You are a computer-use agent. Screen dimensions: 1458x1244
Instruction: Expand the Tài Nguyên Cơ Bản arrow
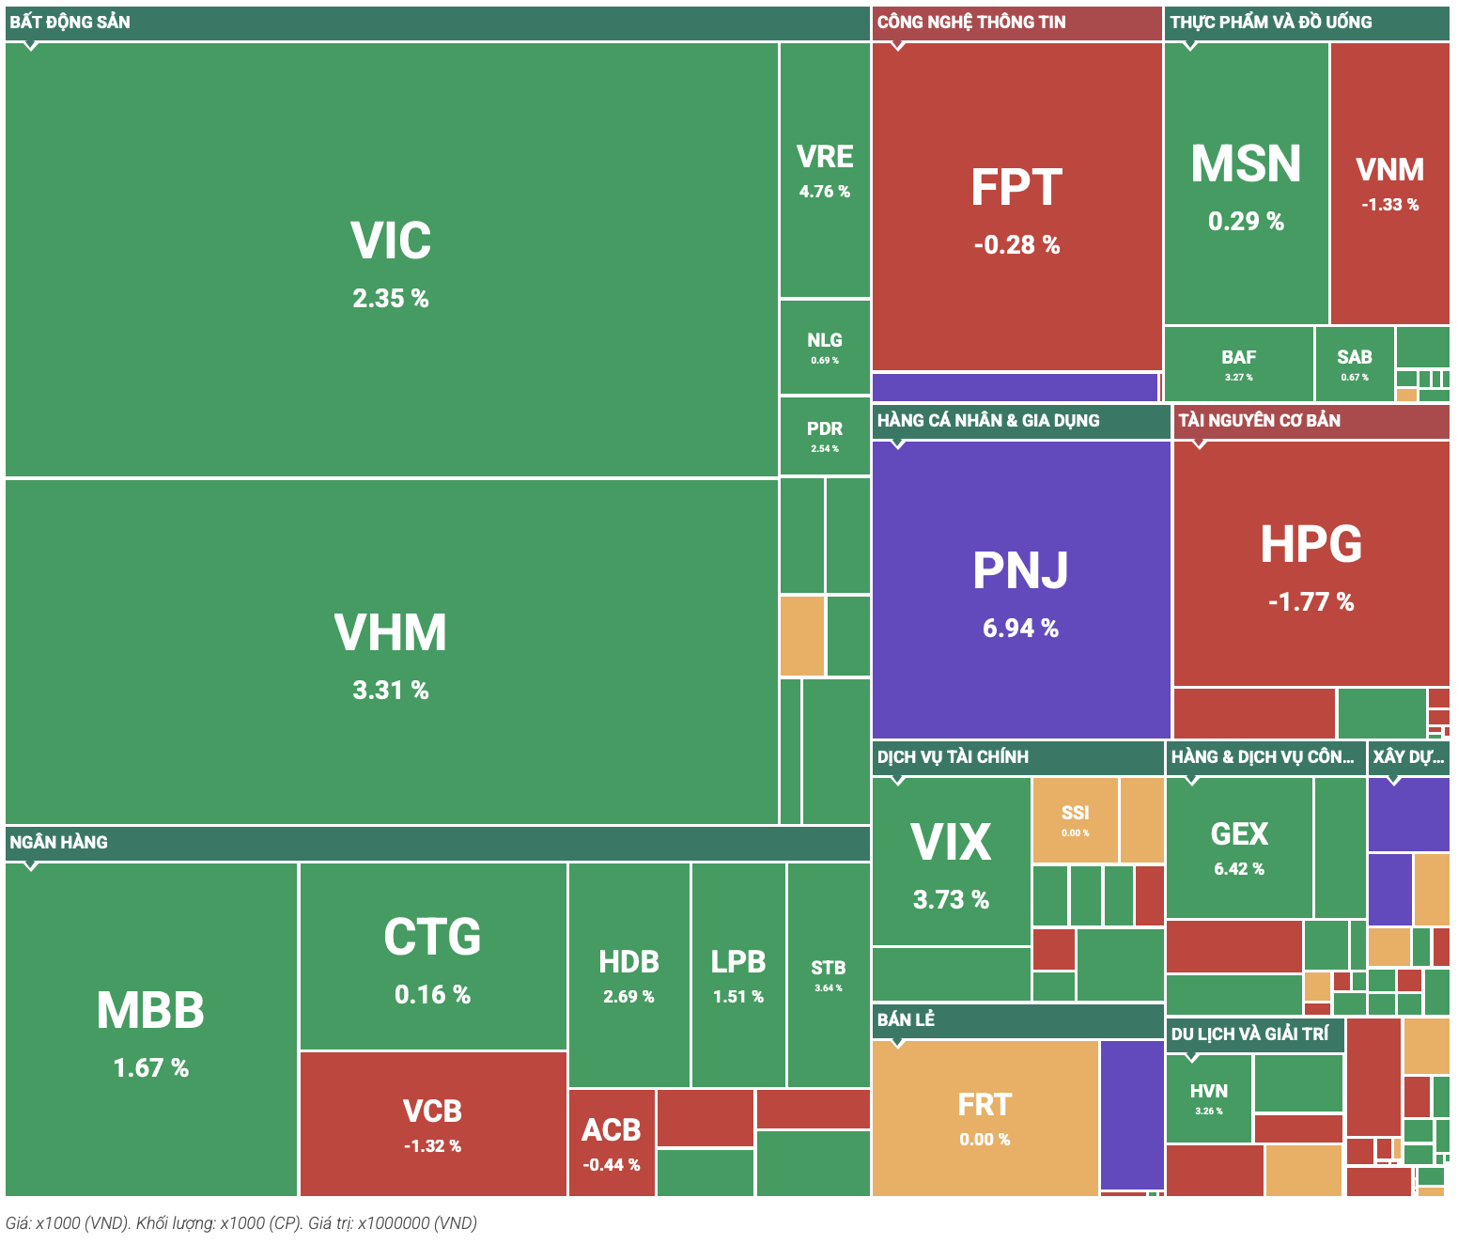click(x=1199, y=444)
